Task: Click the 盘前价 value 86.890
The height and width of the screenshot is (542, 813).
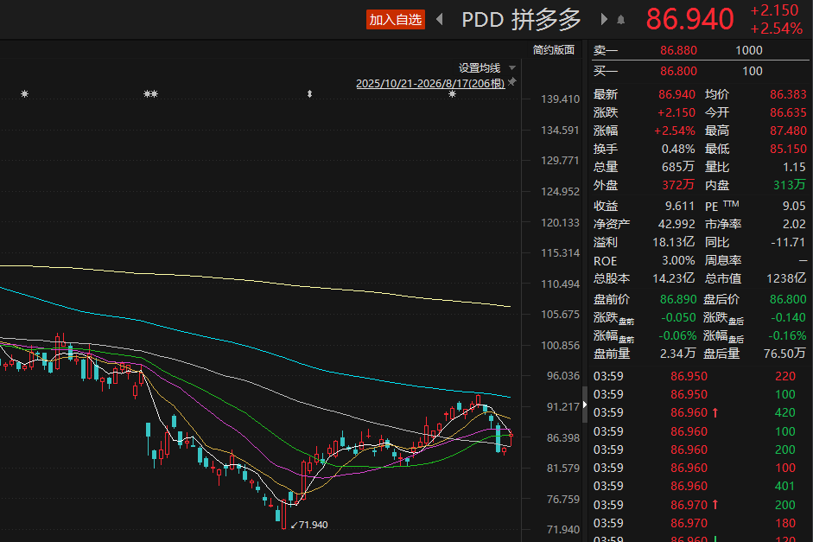Action: click(x=678, y=299)
